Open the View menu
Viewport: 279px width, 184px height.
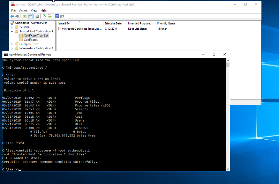pos(34,10)
